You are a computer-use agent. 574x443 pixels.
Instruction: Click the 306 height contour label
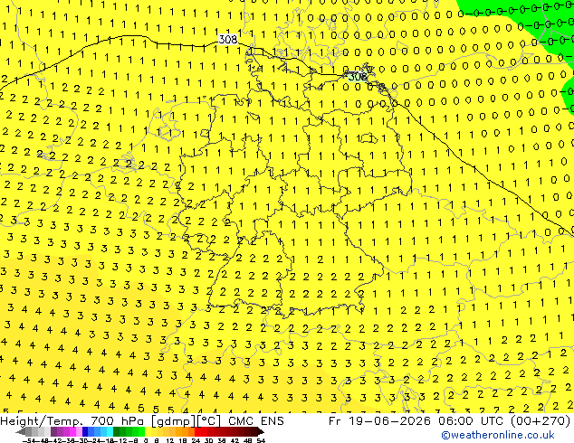click(357, 76)
